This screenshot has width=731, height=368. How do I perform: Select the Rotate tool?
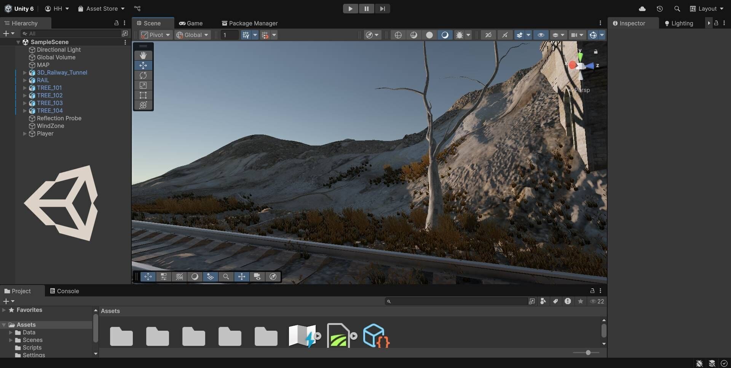[x=143, y=75]
